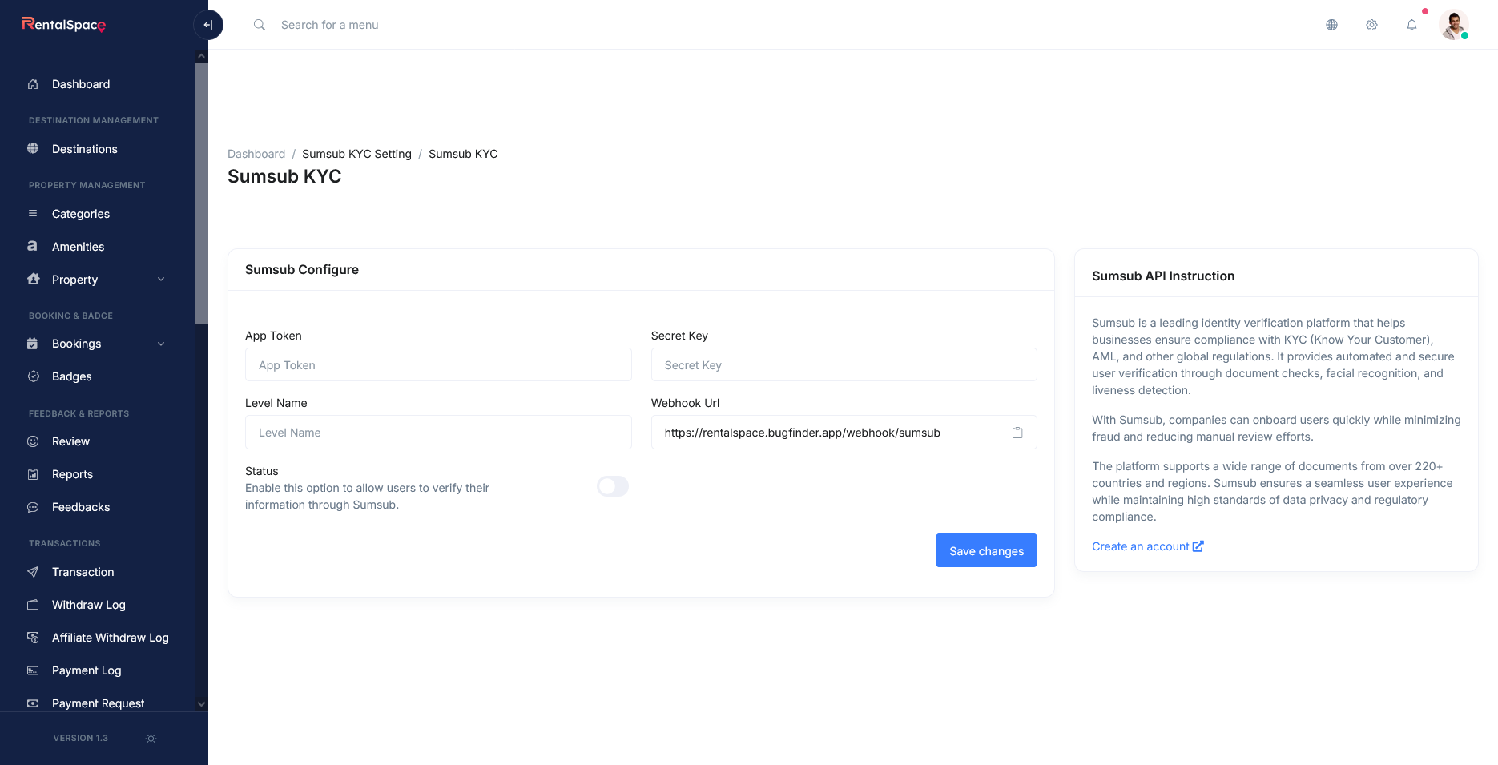This screenshot has height=765, width=1498.
Task: Click the Transaction paper plane icon
Action: click(33, 572)
